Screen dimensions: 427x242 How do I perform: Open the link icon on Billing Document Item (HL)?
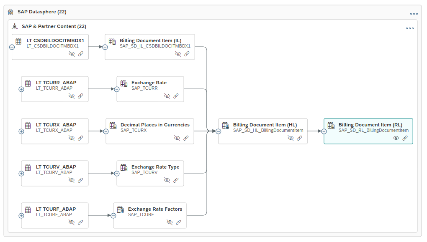[300, 138]
